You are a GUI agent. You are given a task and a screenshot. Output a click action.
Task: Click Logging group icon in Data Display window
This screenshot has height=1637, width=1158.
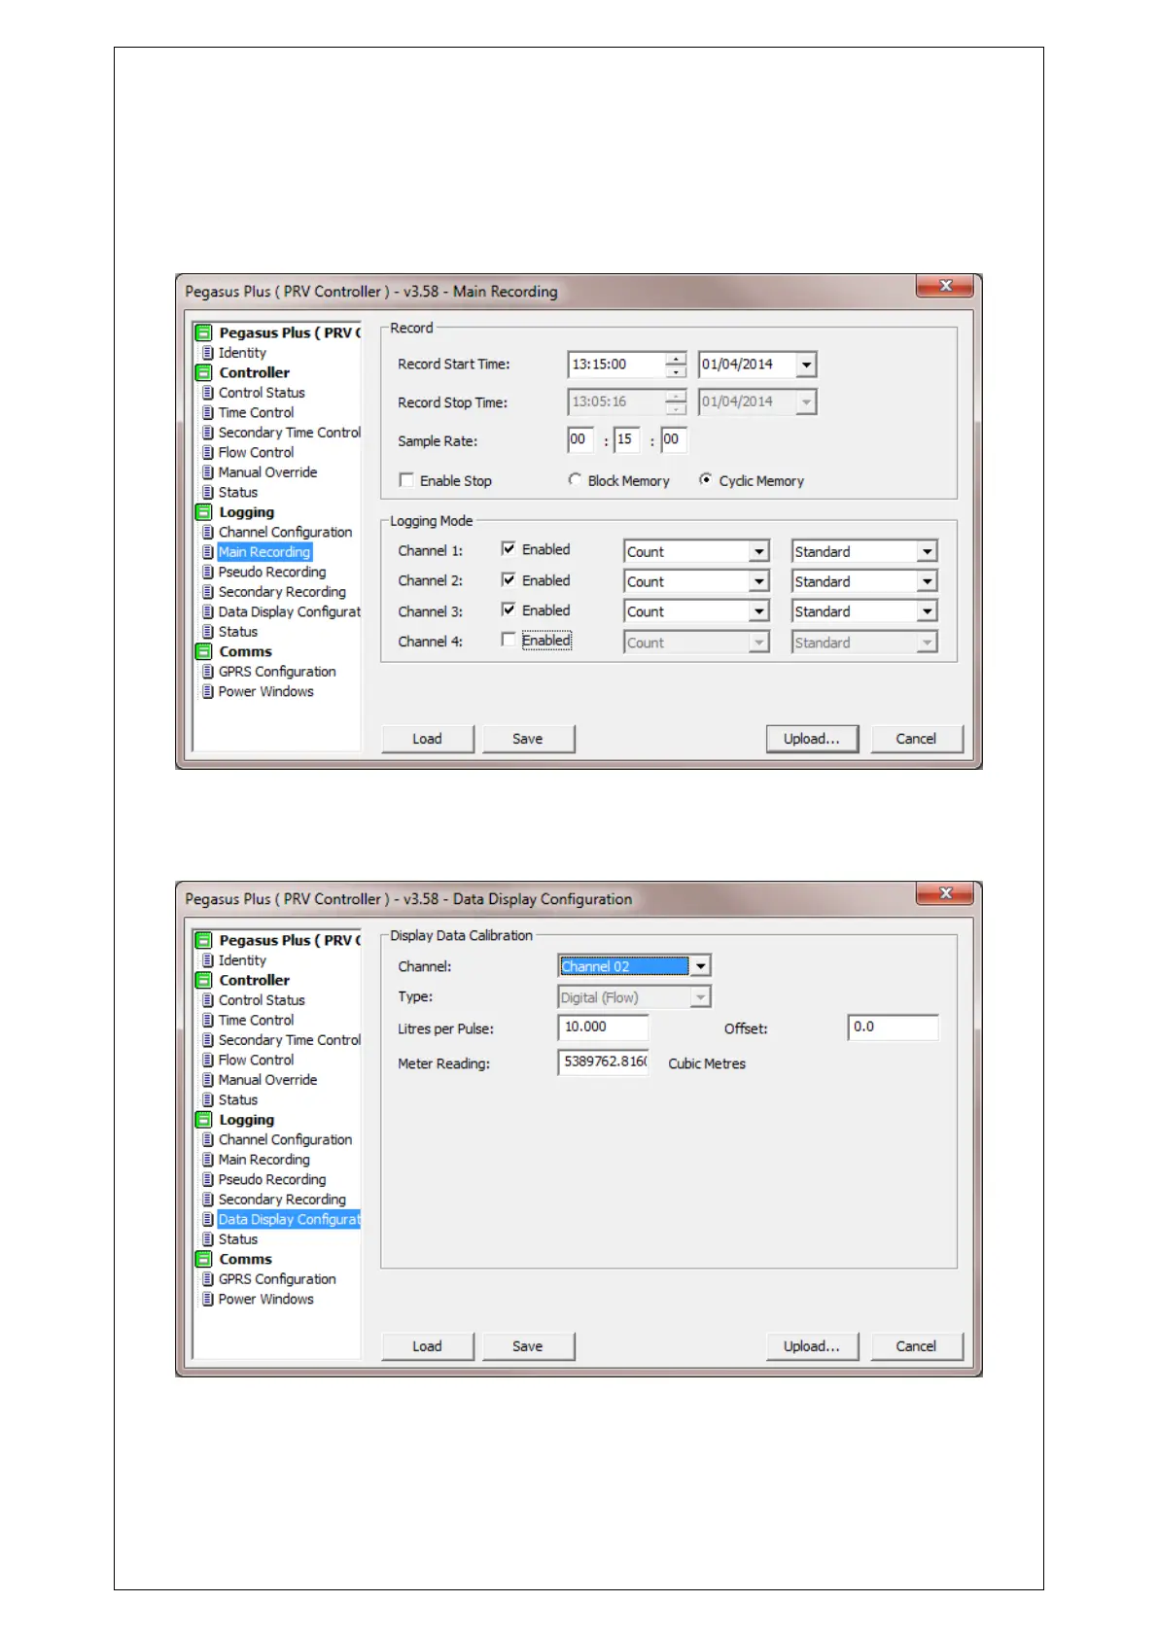click(203, 1120)
